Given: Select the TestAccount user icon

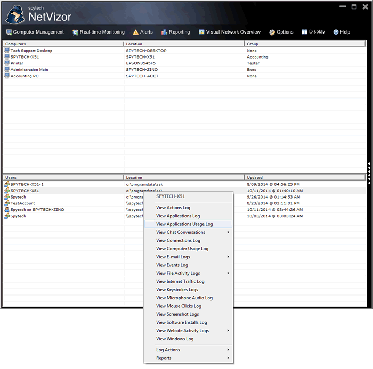Looking at the screenshot, I should [7, 203].
